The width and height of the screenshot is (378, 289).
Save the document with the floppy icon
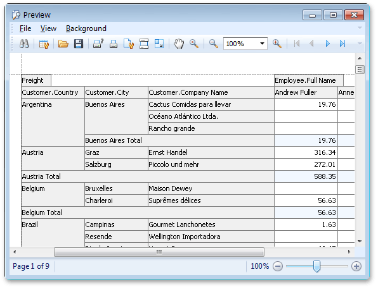click(x=79, y=44)
